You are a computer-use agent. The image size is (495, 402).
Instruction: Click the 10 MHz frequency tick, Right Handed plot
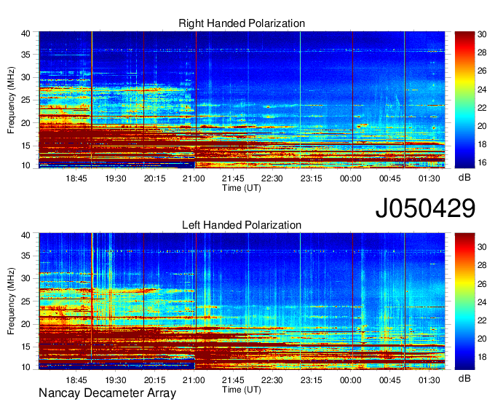click(x=26, y=165)
